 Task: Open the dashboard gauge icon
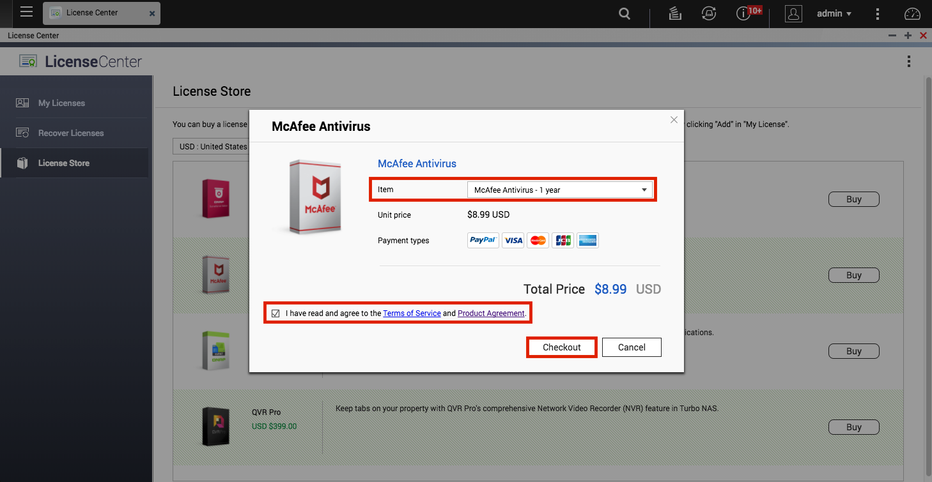[912, 13]
